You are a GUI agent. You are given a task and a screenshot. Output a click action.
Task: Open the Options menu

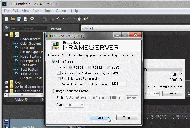coord(62,11)
